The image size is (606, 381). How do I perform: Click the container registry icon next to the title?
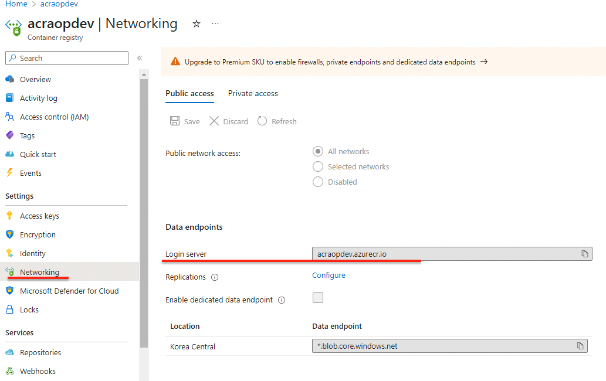(13, 28)
